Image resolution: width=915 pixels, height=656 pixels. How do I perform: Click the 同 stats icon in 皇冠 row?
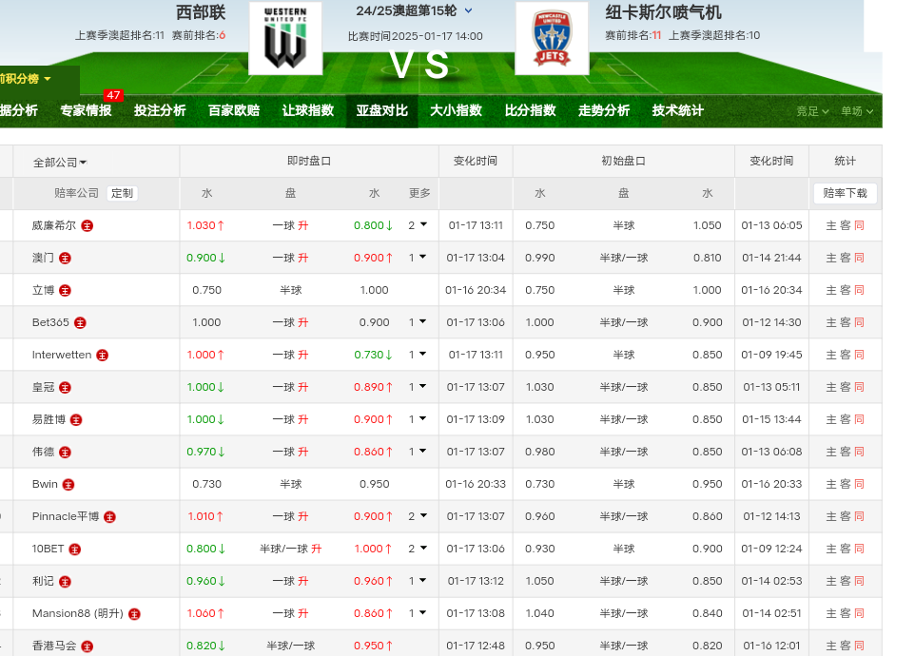[x=859, y=387]
